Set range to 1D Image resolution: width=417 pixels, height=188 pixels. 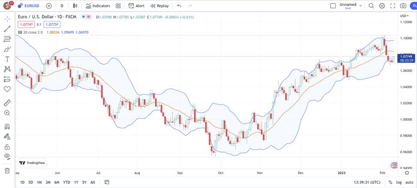[x=22, y=182]
